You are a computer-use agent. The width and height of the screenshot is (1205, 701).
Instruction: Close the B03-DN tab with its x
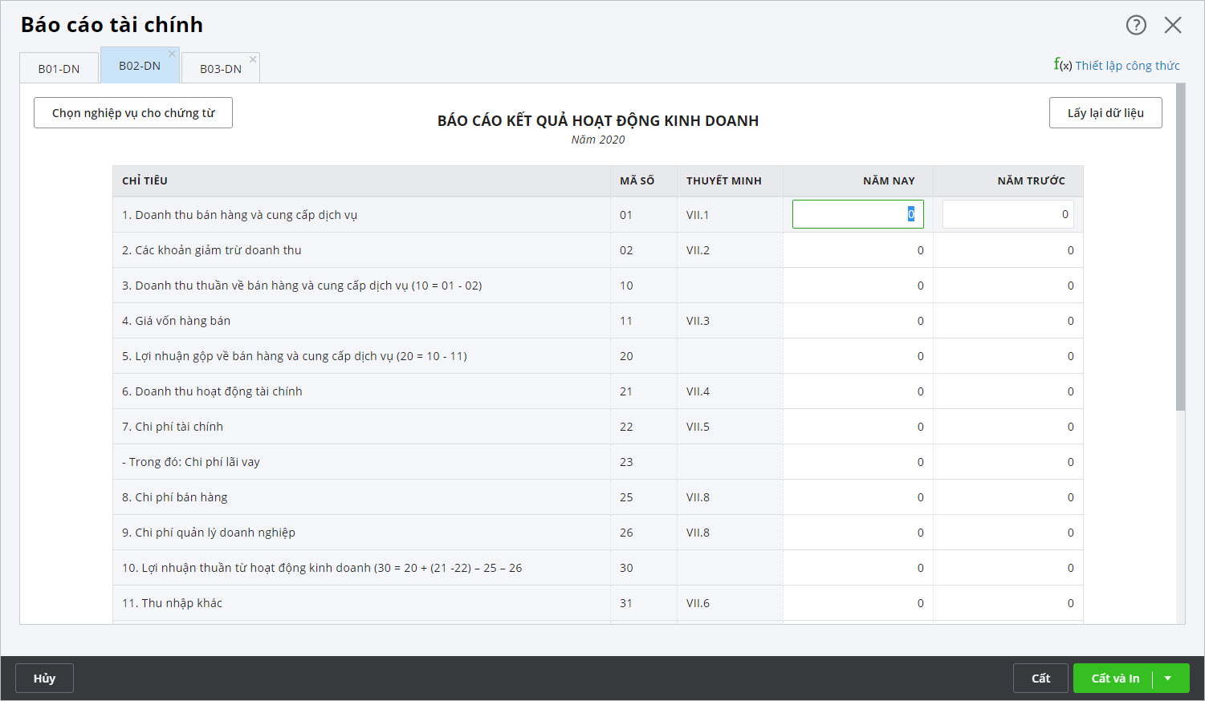pos(253,59)
